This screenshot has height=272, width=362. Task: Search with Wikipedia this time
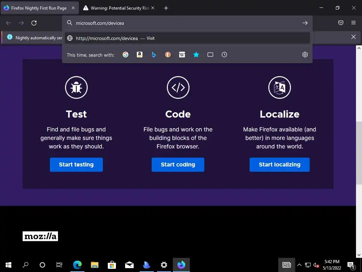(x=182, y=55)
